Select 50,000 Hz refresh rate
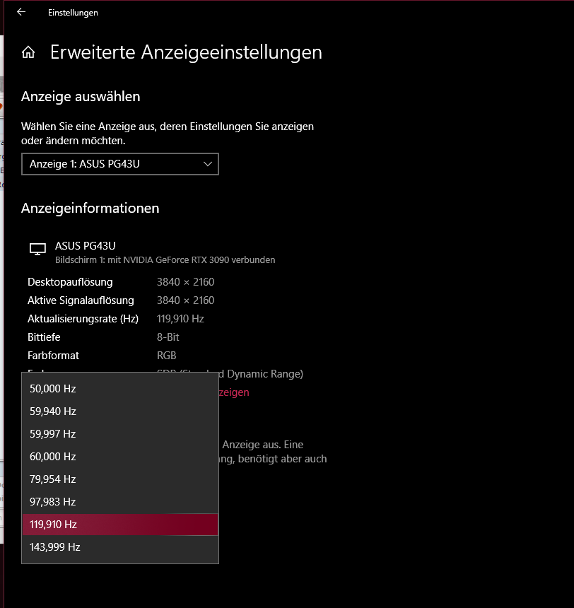Image resolution: width=574 pixels, height=608 pixels. tap(120, 389)
